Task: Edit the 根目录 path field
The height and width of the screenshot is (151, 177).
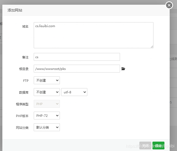Action: tap(77, 69)
